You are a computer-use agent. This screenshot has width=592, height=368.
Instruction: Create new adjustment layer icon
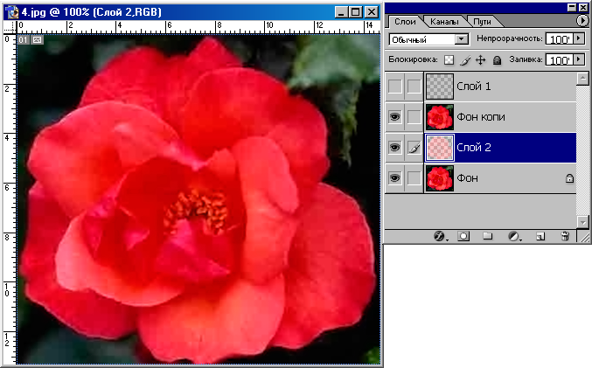[514, 236]
